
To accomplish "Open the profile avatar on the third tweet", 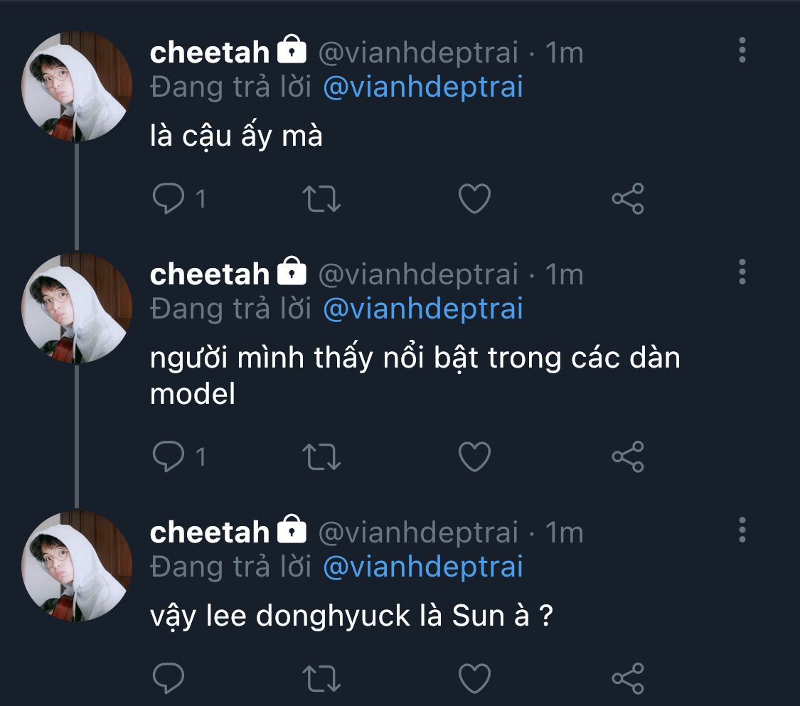I will click(77, 566).
